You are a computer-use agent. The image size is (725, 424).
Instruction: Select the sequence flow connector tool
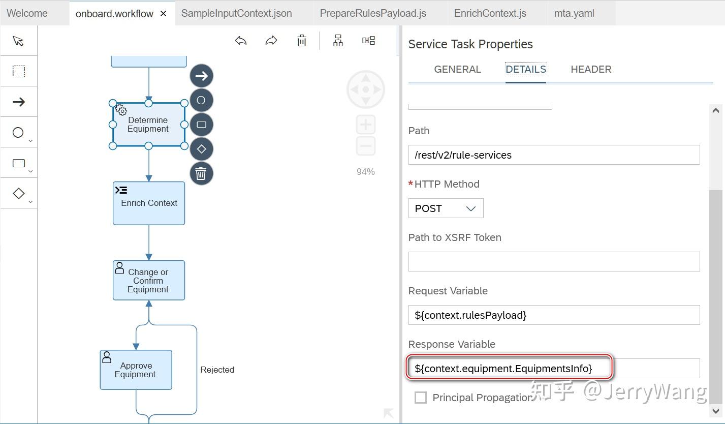pyautogui.click(x=19, y=102)
